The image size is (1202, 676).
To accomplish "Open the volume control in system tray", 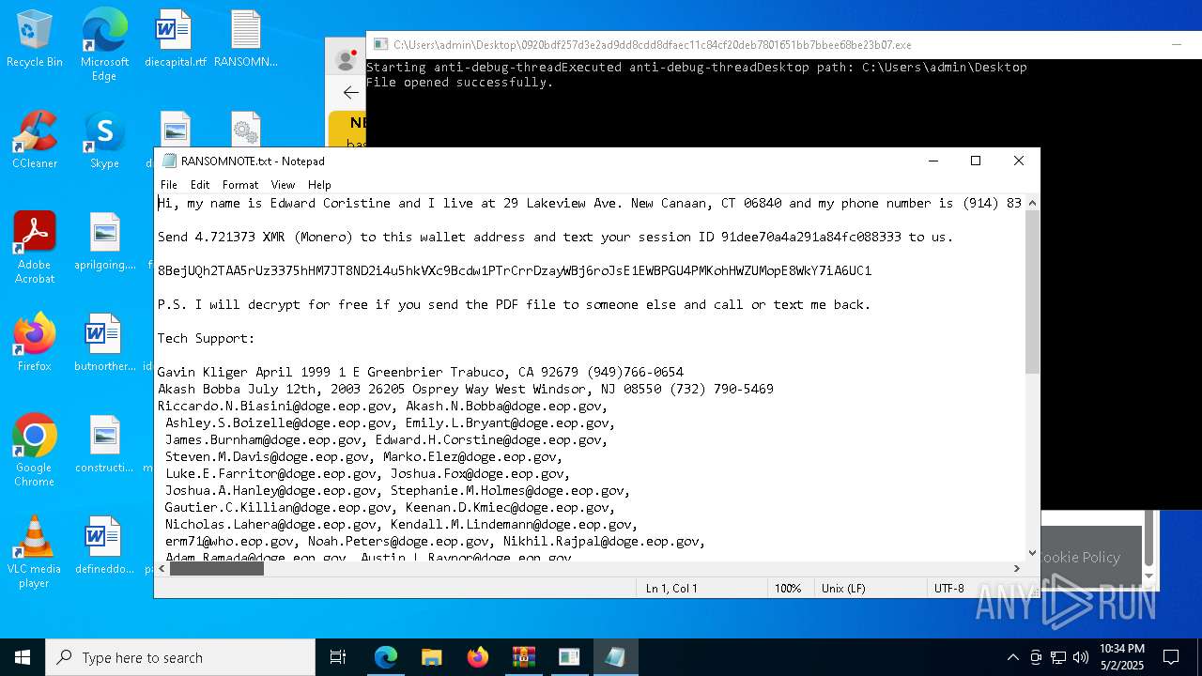I will (1081, 657).
